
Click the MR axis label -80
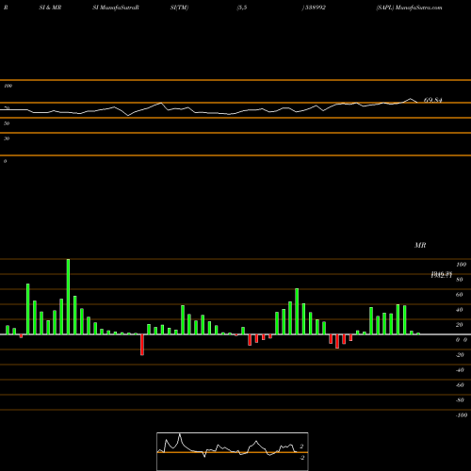(460, 400)
